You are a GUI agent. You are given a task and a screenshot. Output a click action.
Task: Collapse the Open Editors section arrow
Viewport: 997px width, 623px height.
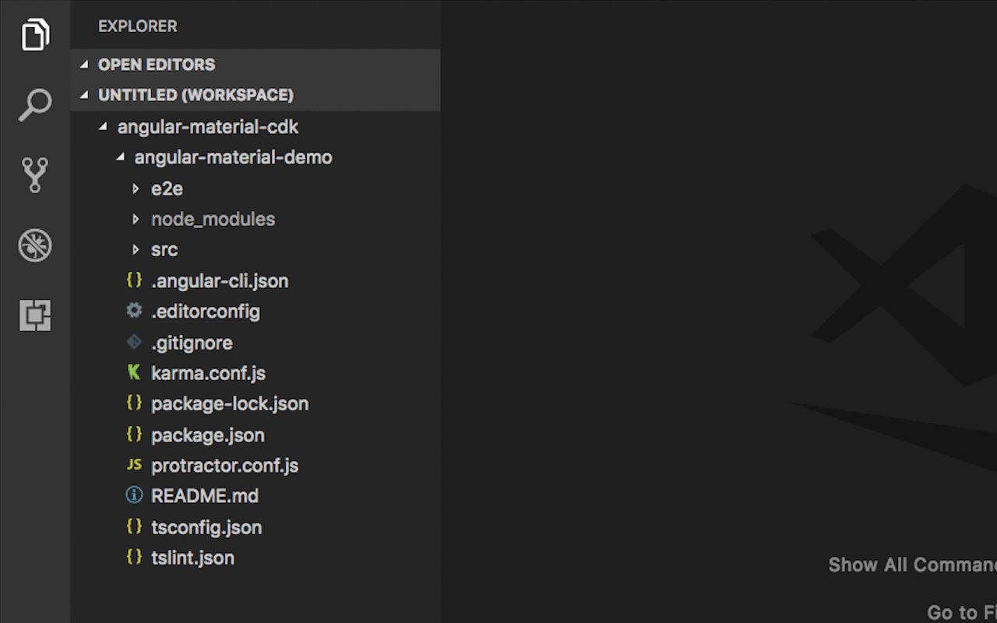pyautogui.click(x=84, y=65)
